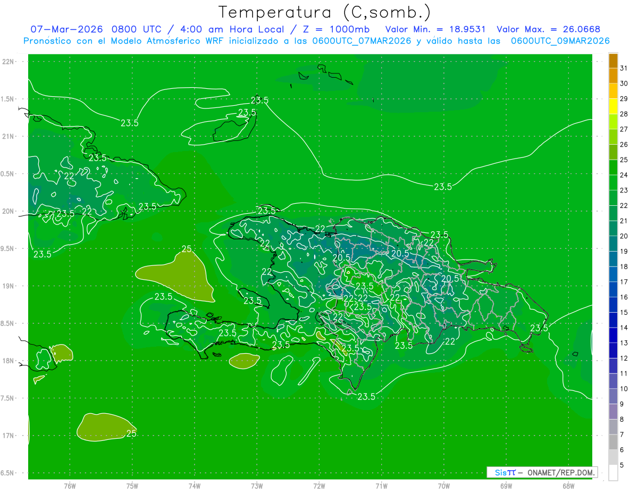This screenshot has height=493, width=638.
Task: Click the '21N' latitude axis label
Action: (9, 137)
